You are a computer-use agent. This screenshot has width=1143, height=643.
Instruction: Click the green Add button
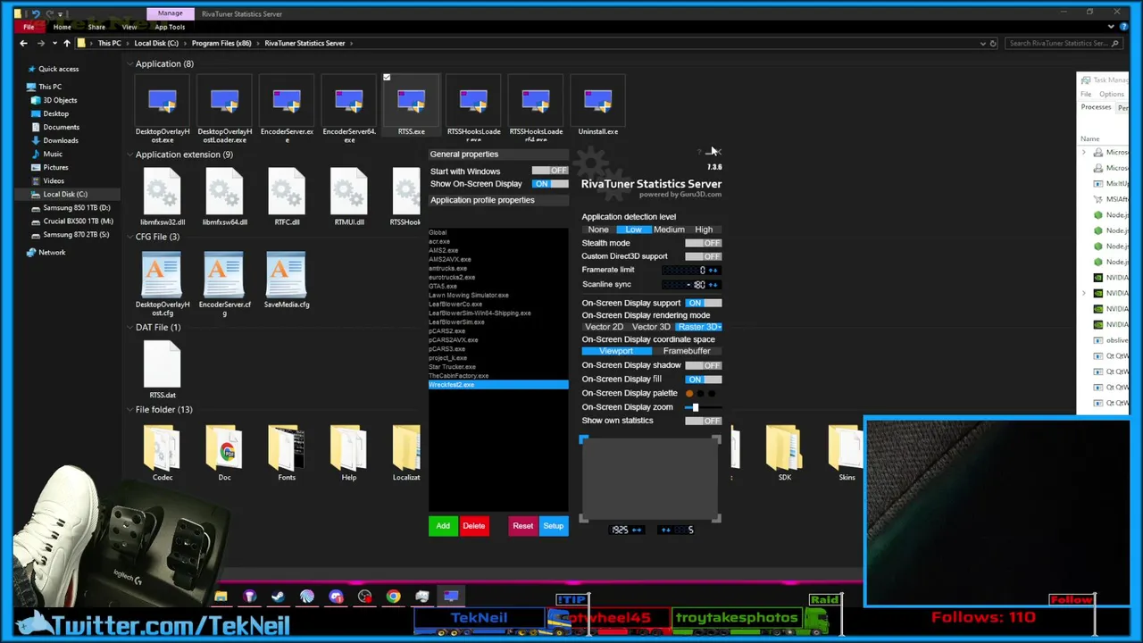(x=443, y=526)
